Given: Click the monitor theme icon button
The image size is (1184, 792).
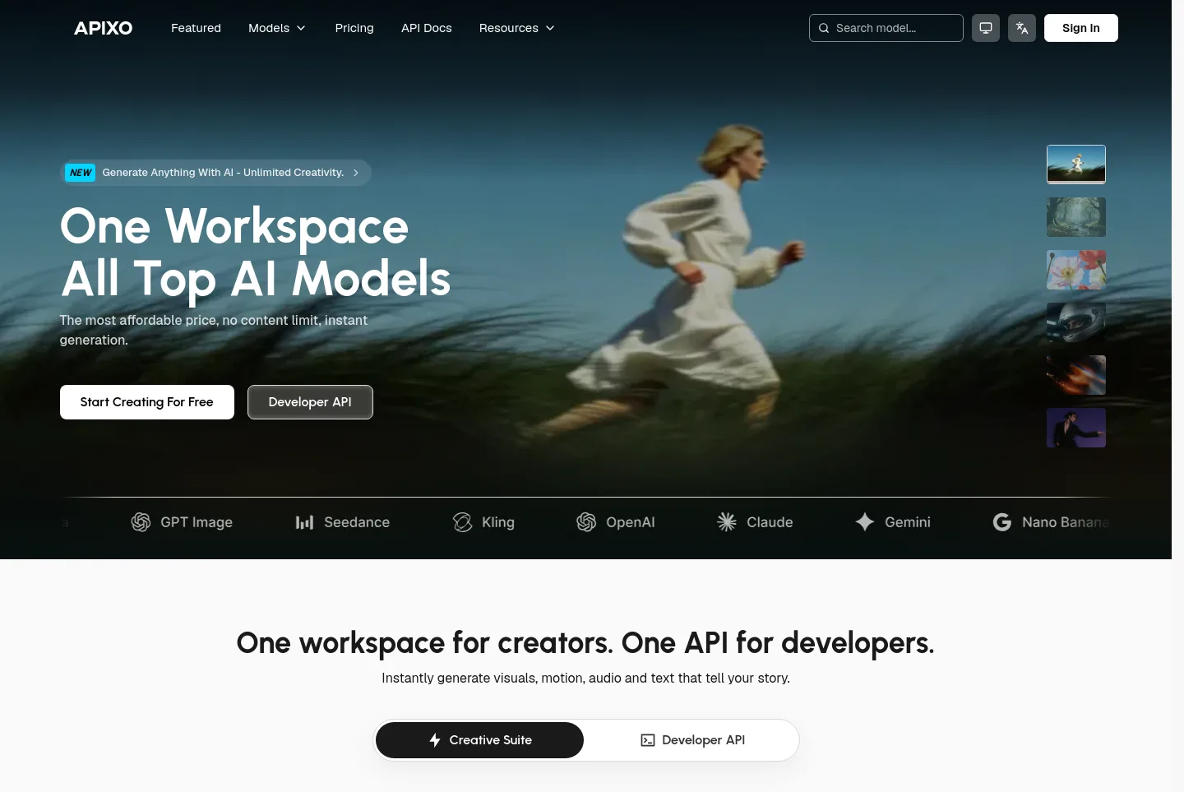Looking at the screenshot, I should (x=985, y=28).
